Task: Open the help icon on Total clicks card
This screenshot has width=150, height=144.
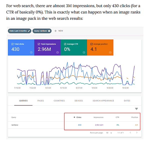Action: pyautogui.click(x=31, y=52)
